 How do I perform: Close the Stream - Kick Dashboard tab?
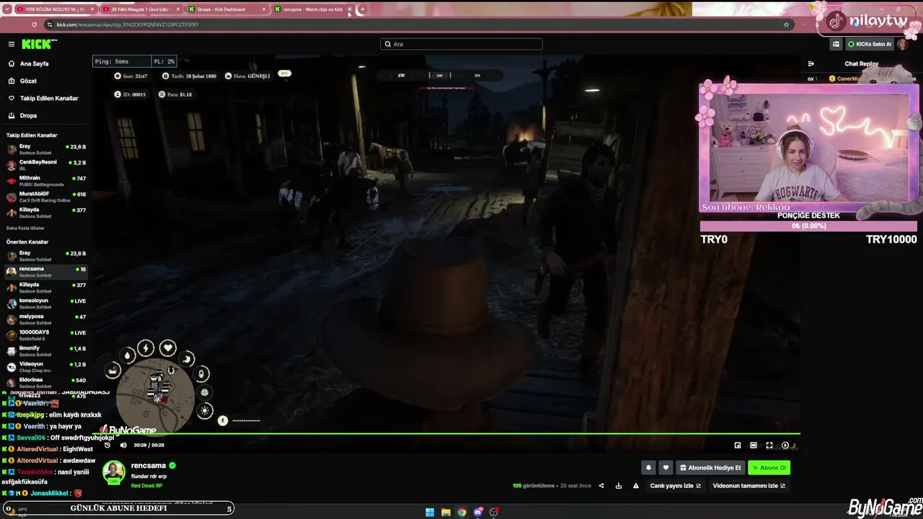pyautogui.click(x=264, y=9)
